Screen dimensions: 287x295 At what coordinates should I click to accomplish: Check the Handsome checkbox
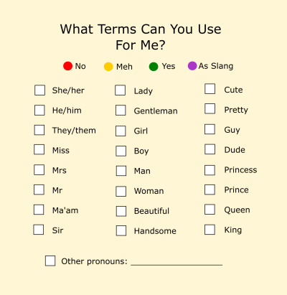(x=121, y=231)
